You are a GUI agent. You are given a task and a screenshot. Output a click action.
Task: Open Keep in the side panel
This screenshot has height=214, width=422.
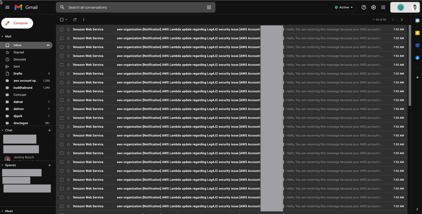pyautogui.click(x=417, y=33)
